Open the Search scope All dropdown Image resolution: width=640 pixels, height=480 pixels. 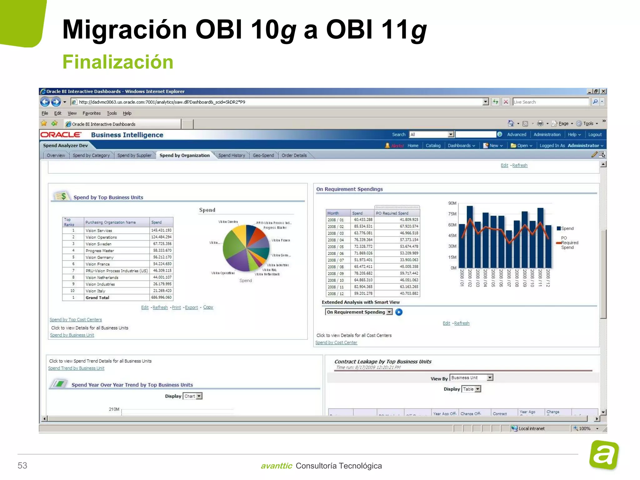(x=451, y=134)
